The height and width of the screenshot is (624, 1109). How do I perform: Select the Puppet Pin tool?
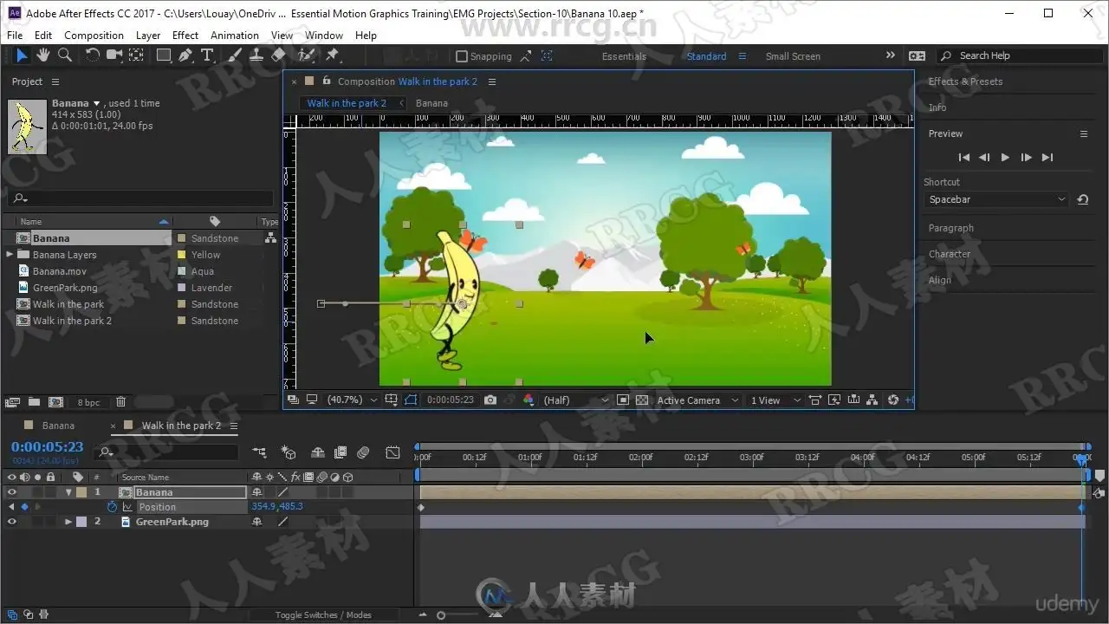(332, 55)
